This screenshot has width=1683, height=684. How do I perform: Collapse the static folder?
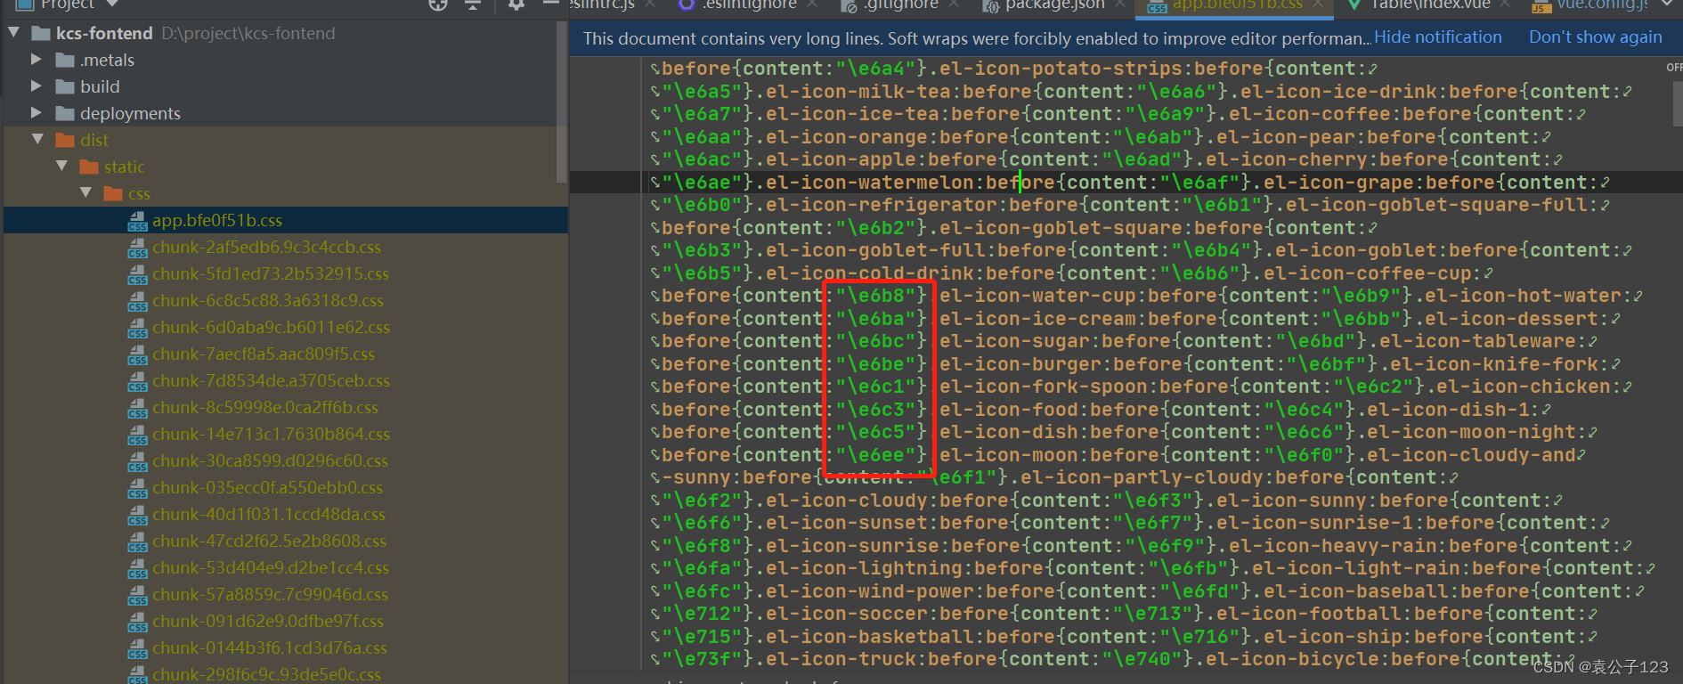point(61,167)
